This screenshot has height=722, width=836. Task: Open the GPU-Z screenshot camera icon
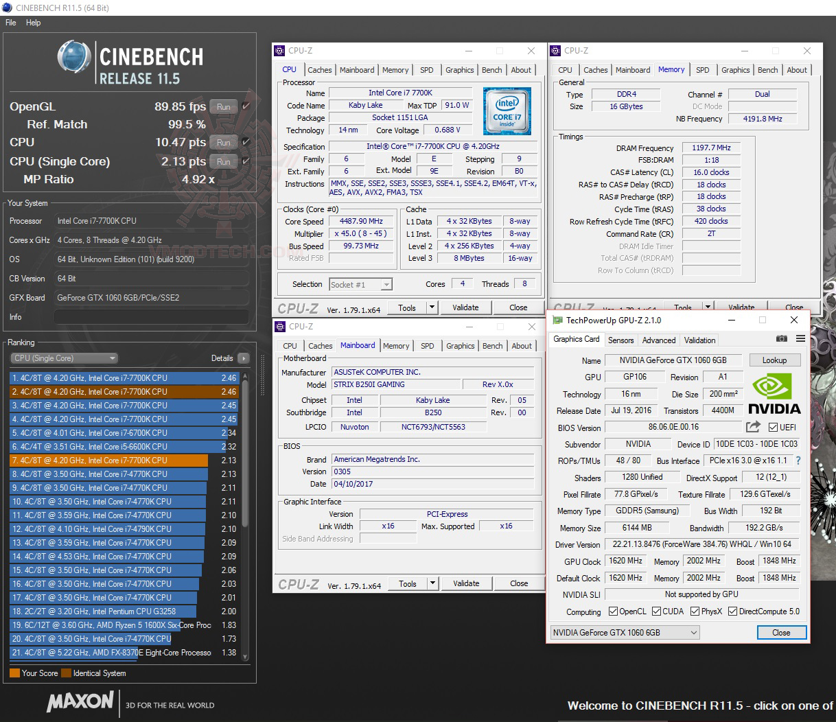781,338
